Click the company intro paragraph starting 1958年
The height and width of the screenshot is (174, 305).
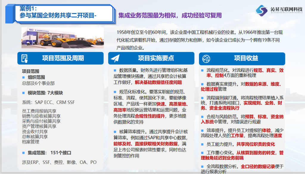[197, 40]
